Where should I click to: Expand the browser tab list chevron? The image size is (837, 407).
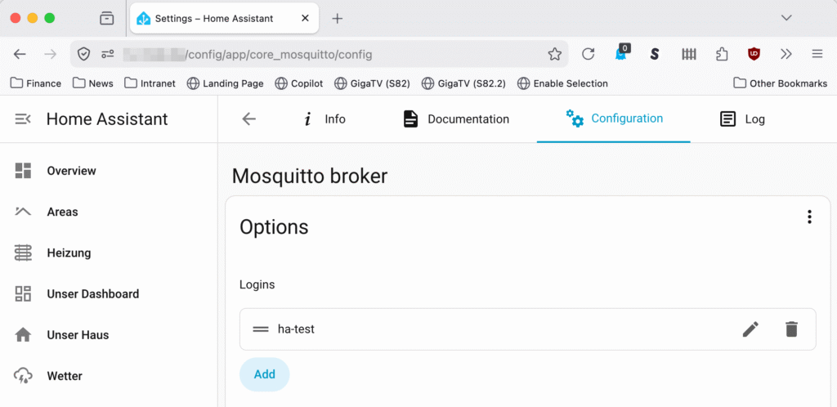click(x=786, y=18)
